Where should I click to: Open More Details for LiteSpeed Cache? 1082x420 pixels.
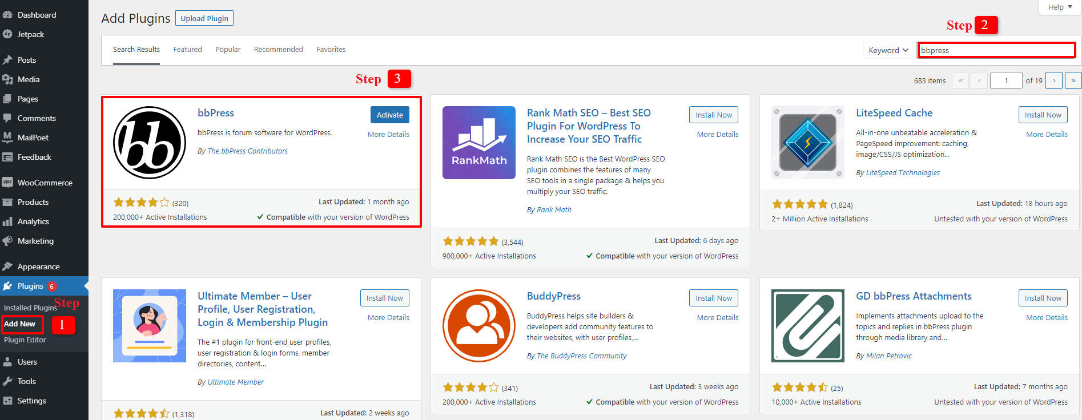(1047, 135)
